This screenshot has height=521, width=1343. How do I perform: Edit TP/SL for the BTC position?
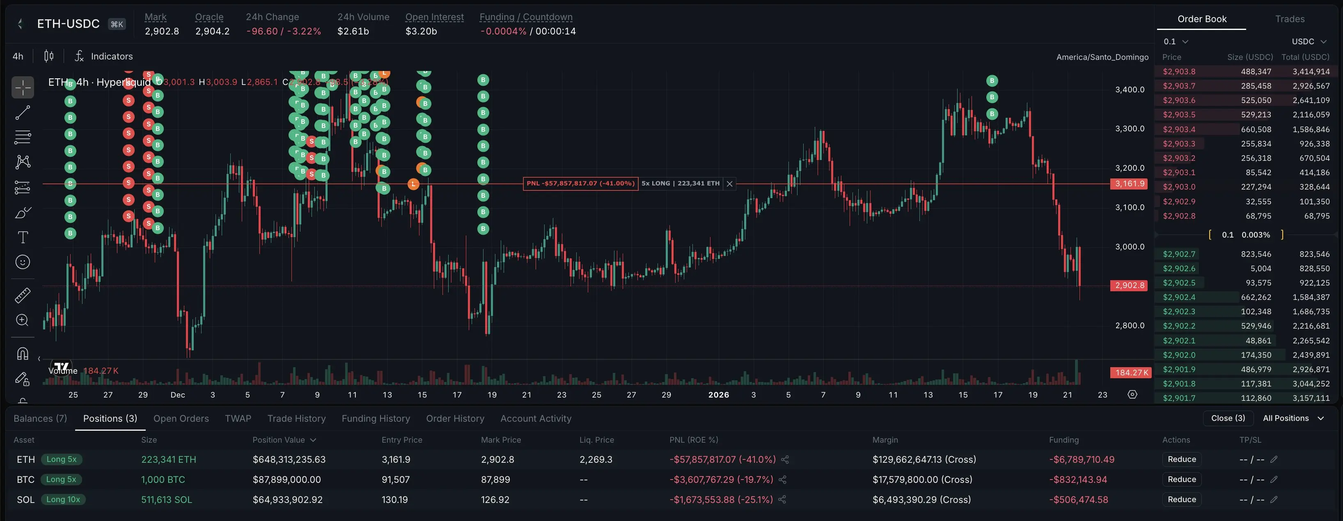pyautogui.click(x=1274, y=479)
